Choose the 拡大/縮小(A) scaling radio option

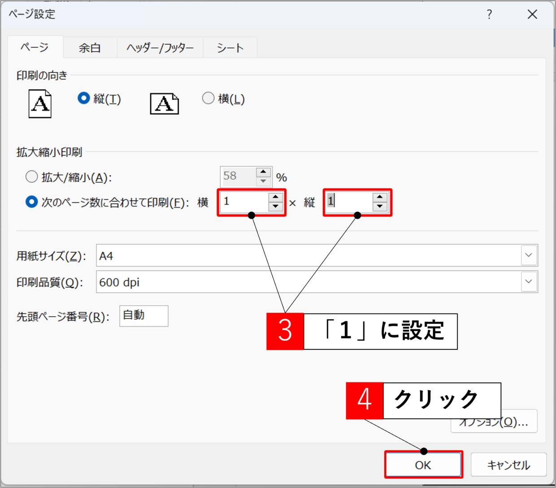point(31,177)
